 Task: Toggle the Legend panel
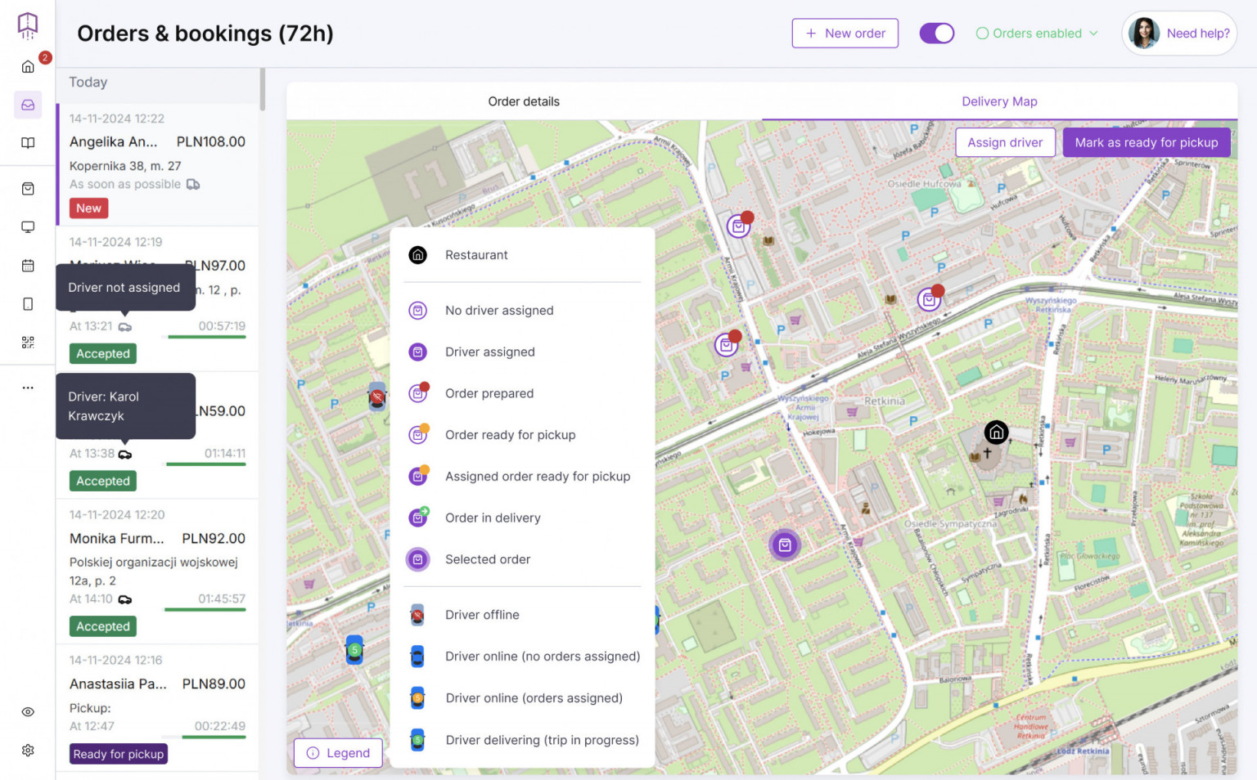pyautogui.click(x=338, y=753)
